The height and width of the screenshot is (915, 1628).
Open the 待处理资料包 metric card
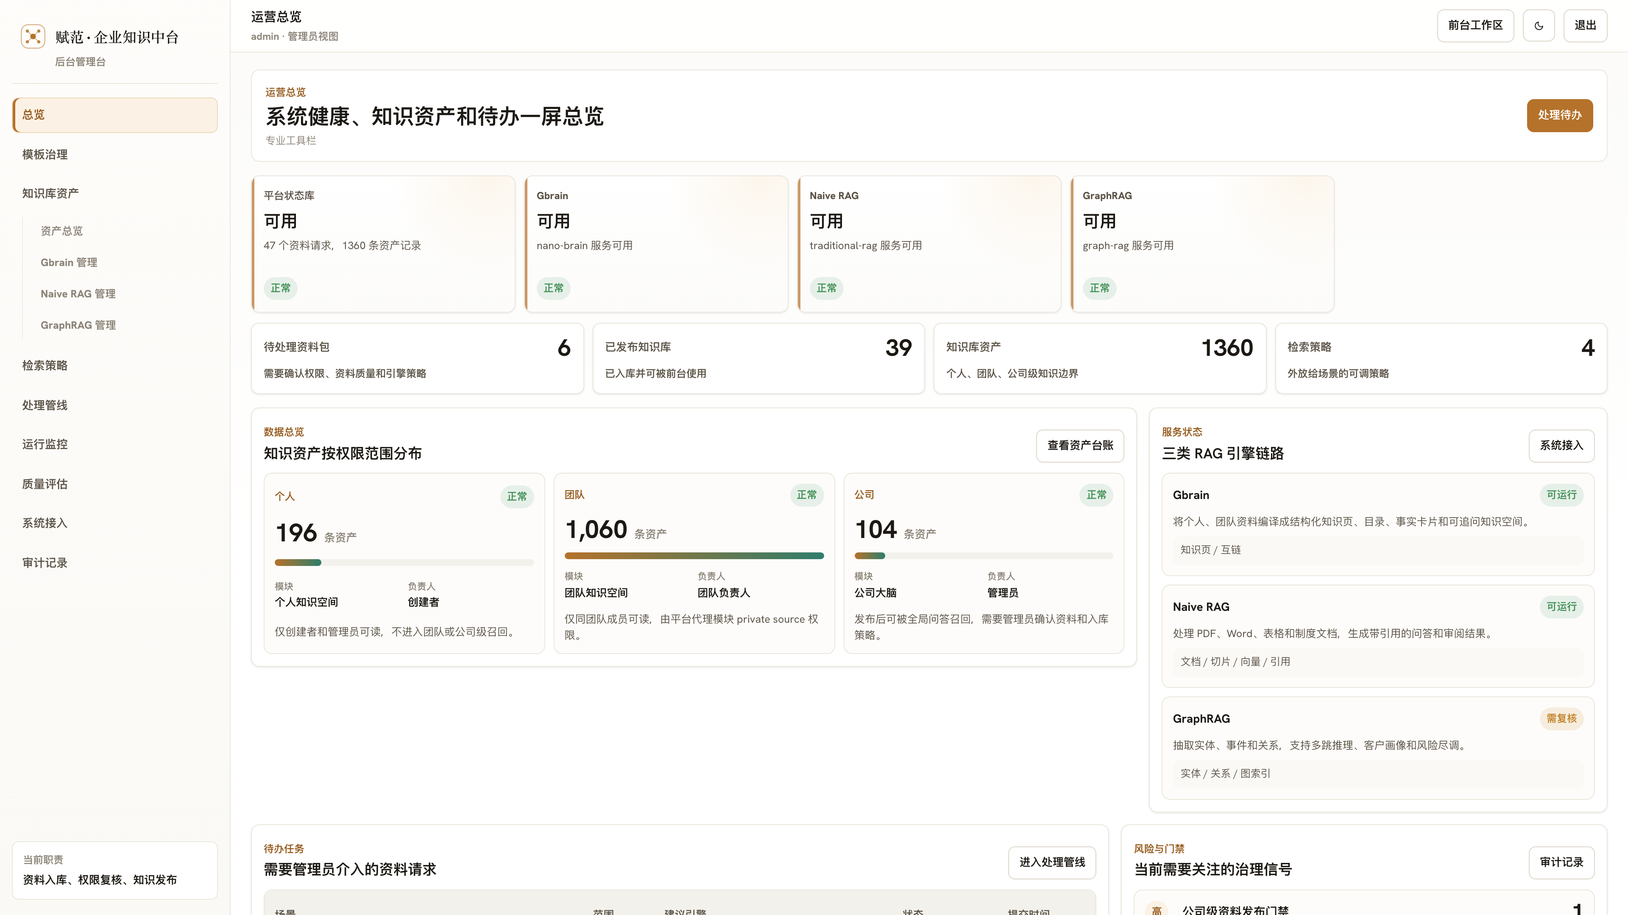pos(417,359)
